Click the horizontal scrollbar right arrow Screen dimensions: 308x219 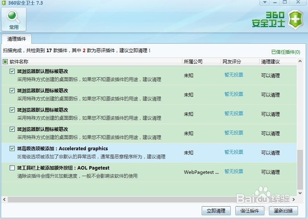(x=294, y=200)
